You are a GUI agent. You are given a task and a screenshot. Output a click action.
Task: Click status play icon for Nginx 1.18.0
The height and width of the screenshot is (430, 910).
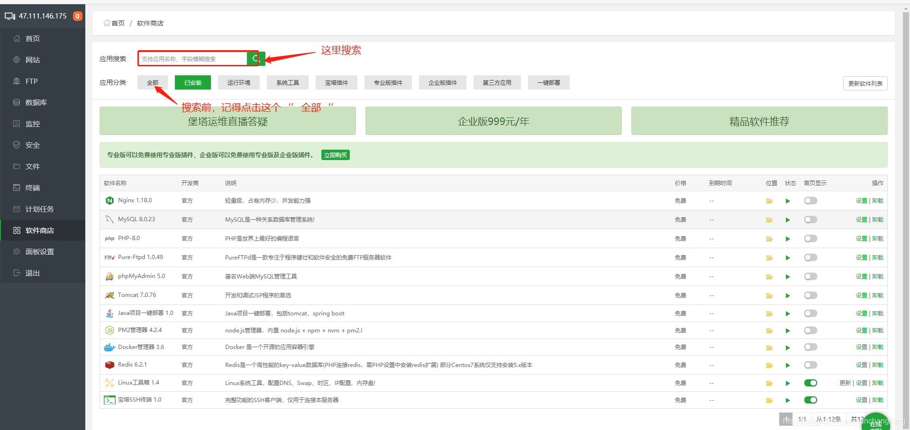[788, 201]
